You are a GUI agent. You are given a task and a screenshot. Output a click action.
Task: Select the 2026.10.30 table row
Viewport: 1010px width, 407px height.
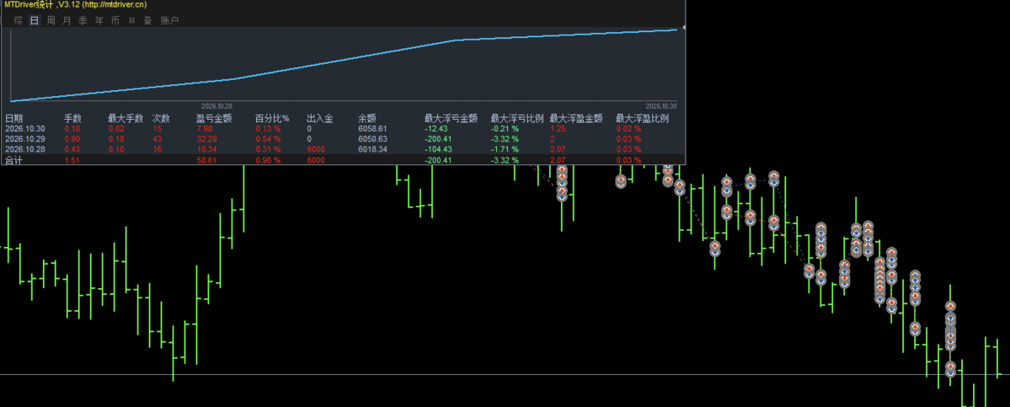coord(343,129)
